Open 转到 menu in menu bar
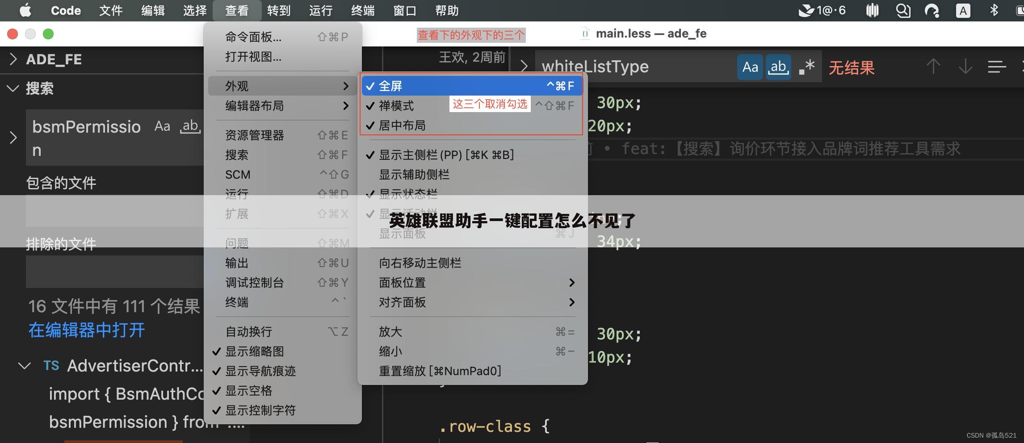 click(x=279, y=10)
